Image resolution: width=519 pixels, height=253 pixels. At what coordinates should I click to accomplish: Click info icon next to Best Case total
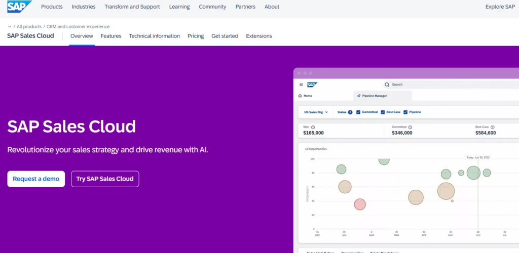click(x=493, y=127)
